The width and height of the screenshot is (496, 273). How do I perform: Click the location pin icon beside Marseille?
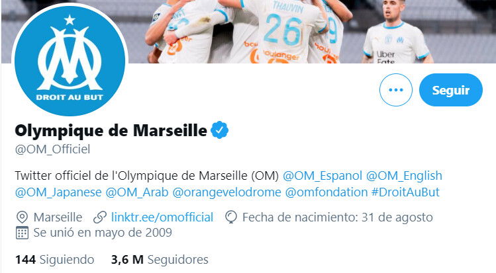click(22, 217)
